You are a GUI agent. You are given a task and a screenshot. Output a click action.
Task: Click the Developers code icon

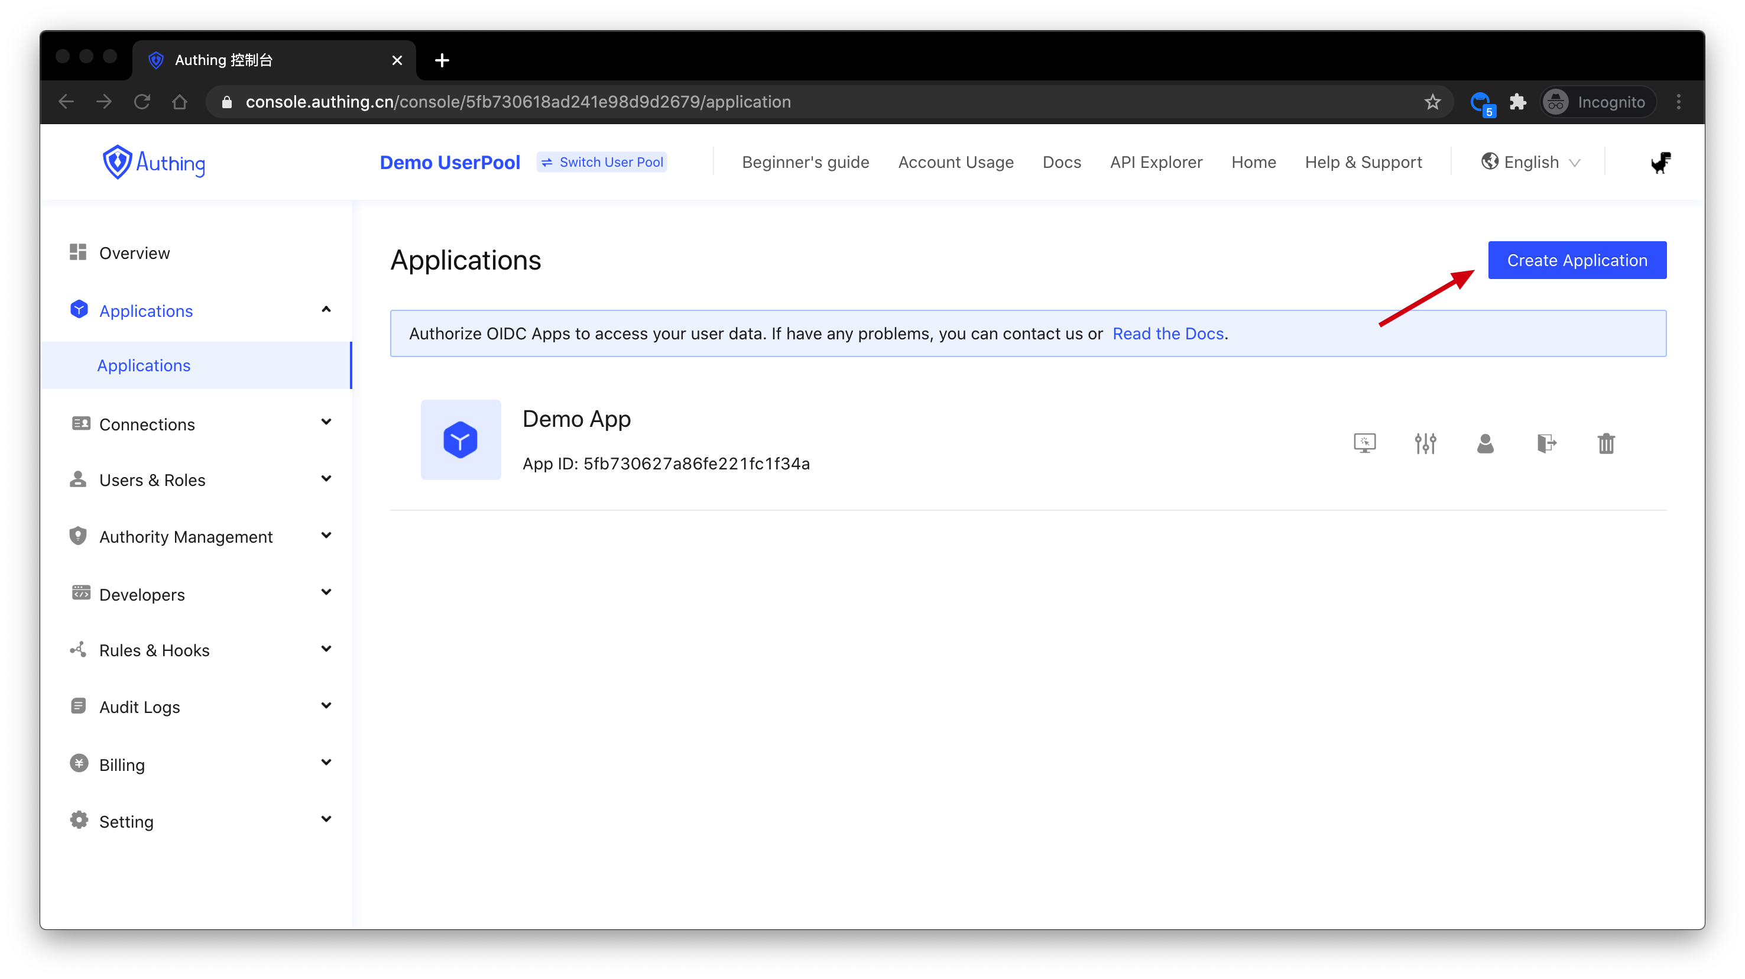80,593
